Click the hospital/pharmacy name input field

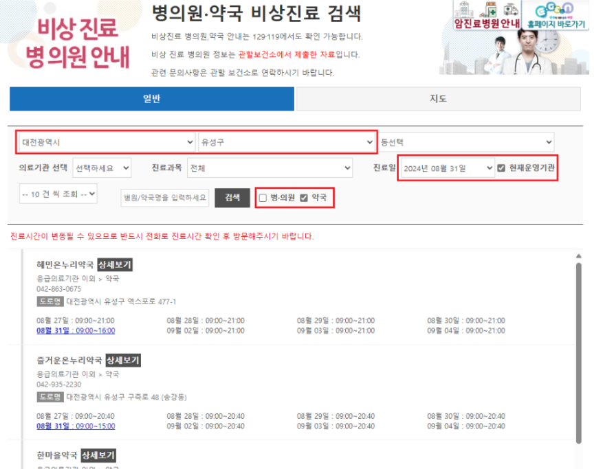(x=164, y=198)
